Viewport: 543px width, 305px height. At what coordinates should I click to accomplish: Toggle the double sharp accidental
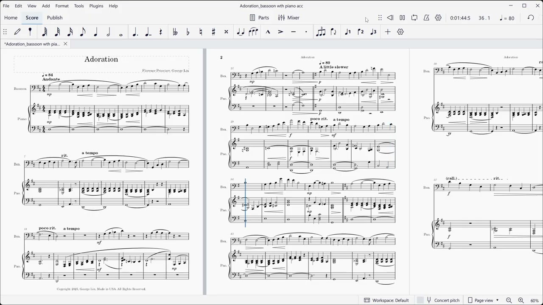click(226, 32)
